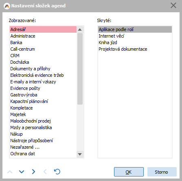The image size is (182, 181).
Task: Select Mzdy a personalistika item
Action: tap(43, 127)
